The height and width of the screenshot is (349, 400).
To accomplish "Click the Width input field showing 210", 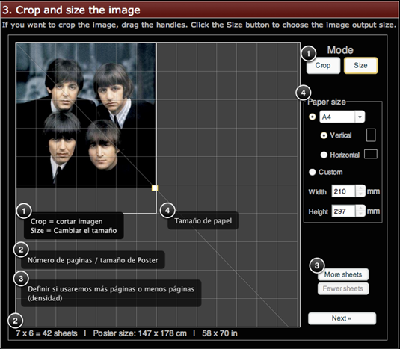I will coord(343,191).
